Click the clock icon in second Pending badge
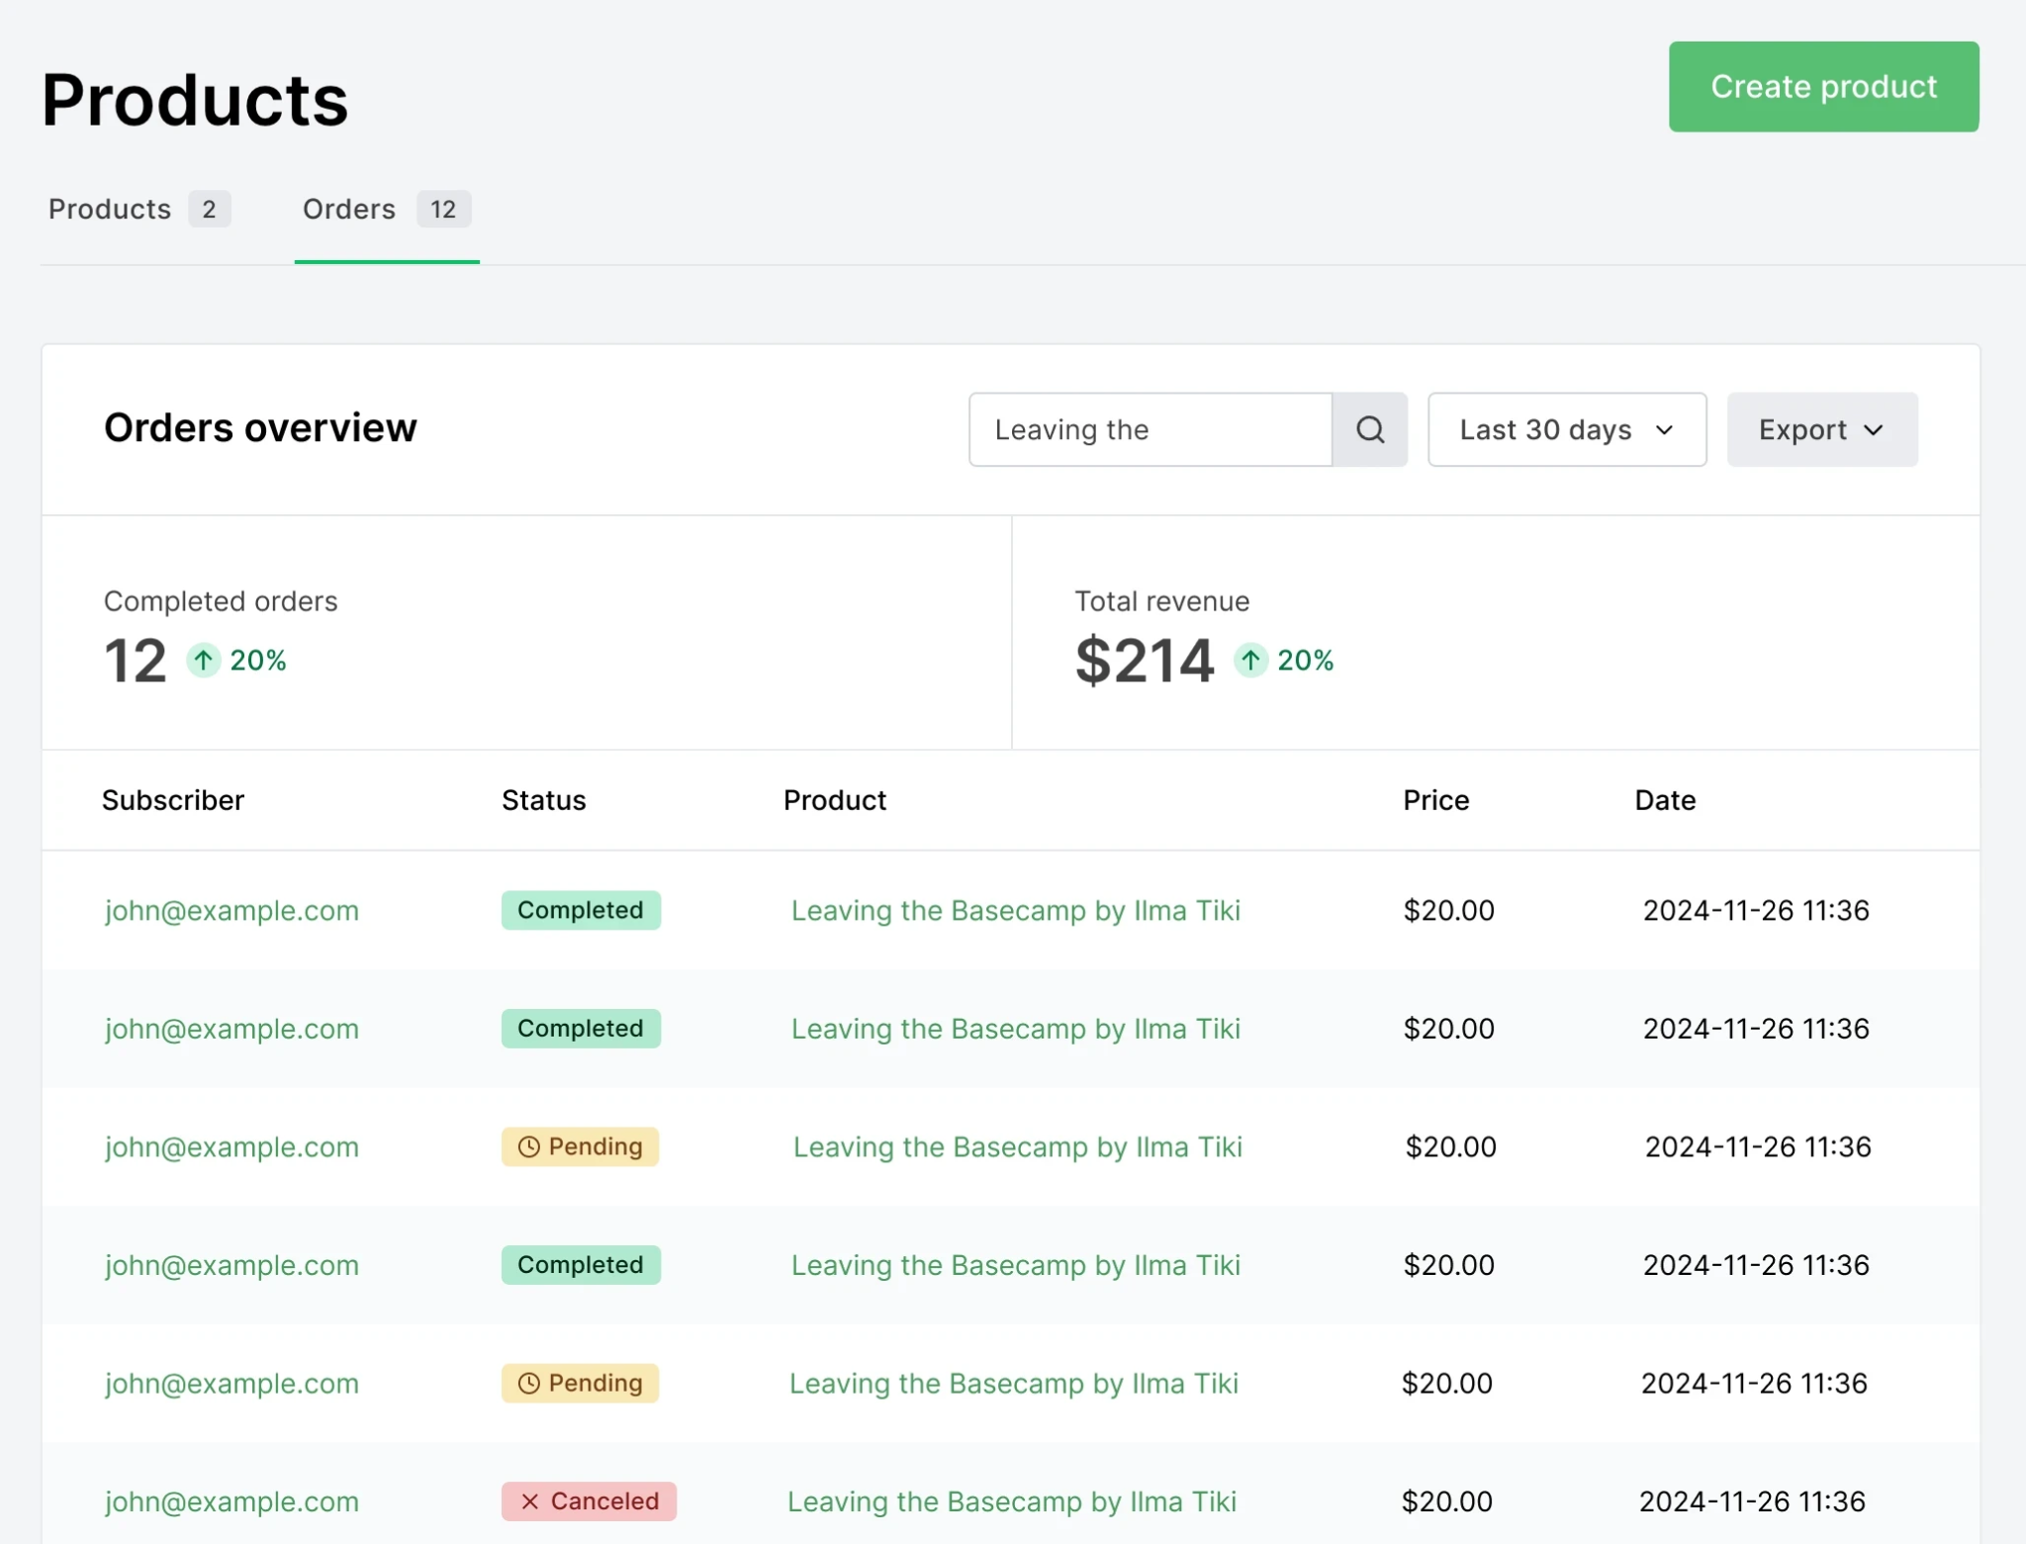Viewport: 2026px width, 1544px height. click(529, 1383)
